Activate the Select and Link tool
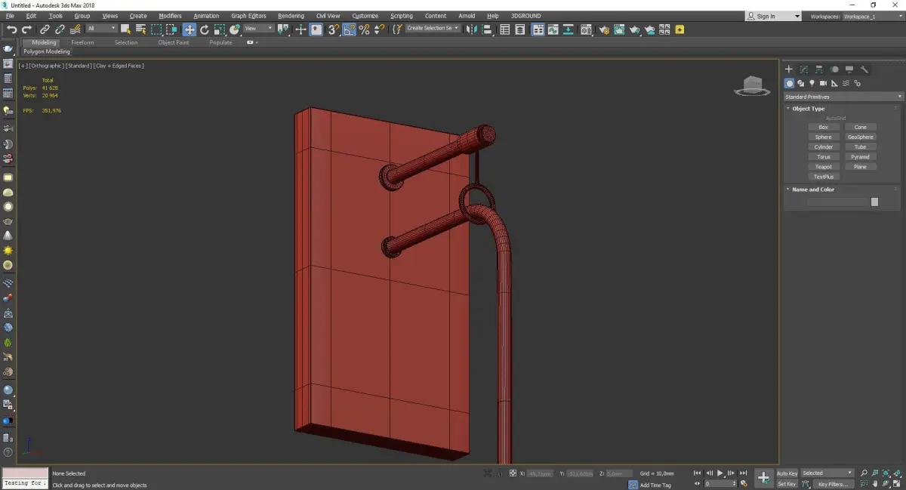 [x=45, y=29]
